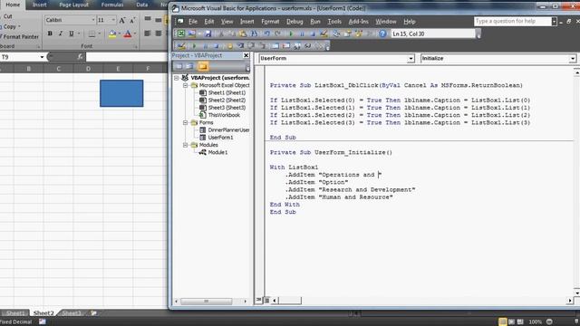Open the Watch Window from Debug toolbar

[296, 46]
